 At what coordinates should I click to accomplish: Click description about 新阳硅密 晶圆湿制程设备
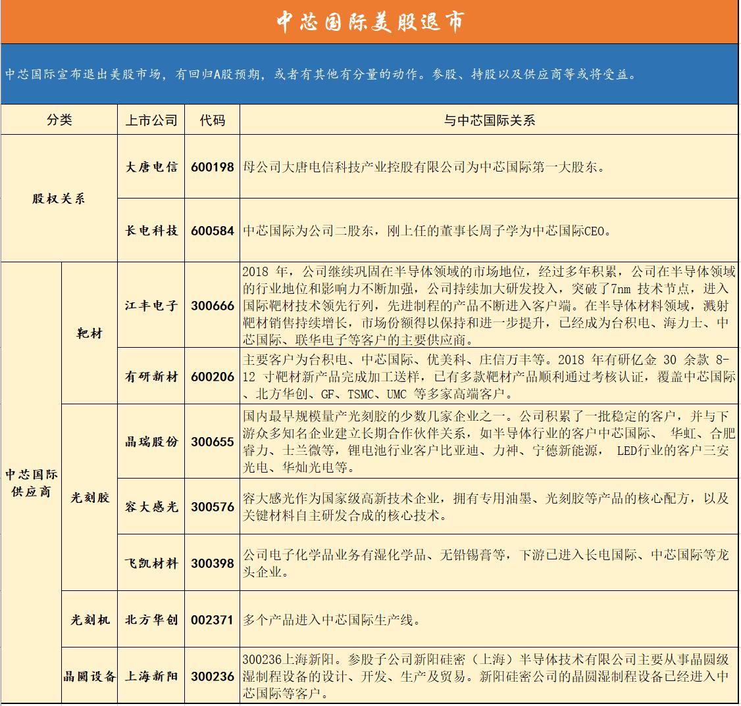coord(486,676)
